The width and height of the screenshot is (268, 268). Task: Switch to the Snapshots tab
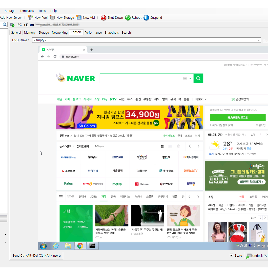112,32
